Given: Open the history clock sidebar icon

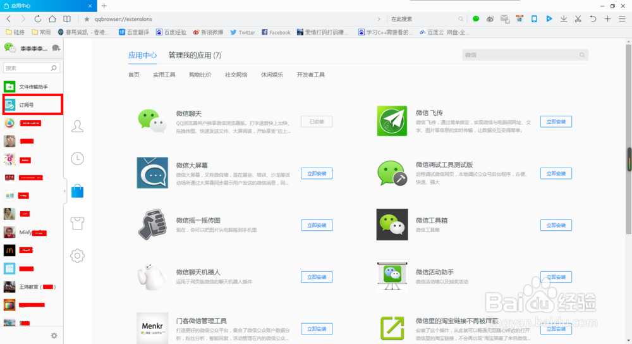Looking at the screenshot, I should click(77, 159).
